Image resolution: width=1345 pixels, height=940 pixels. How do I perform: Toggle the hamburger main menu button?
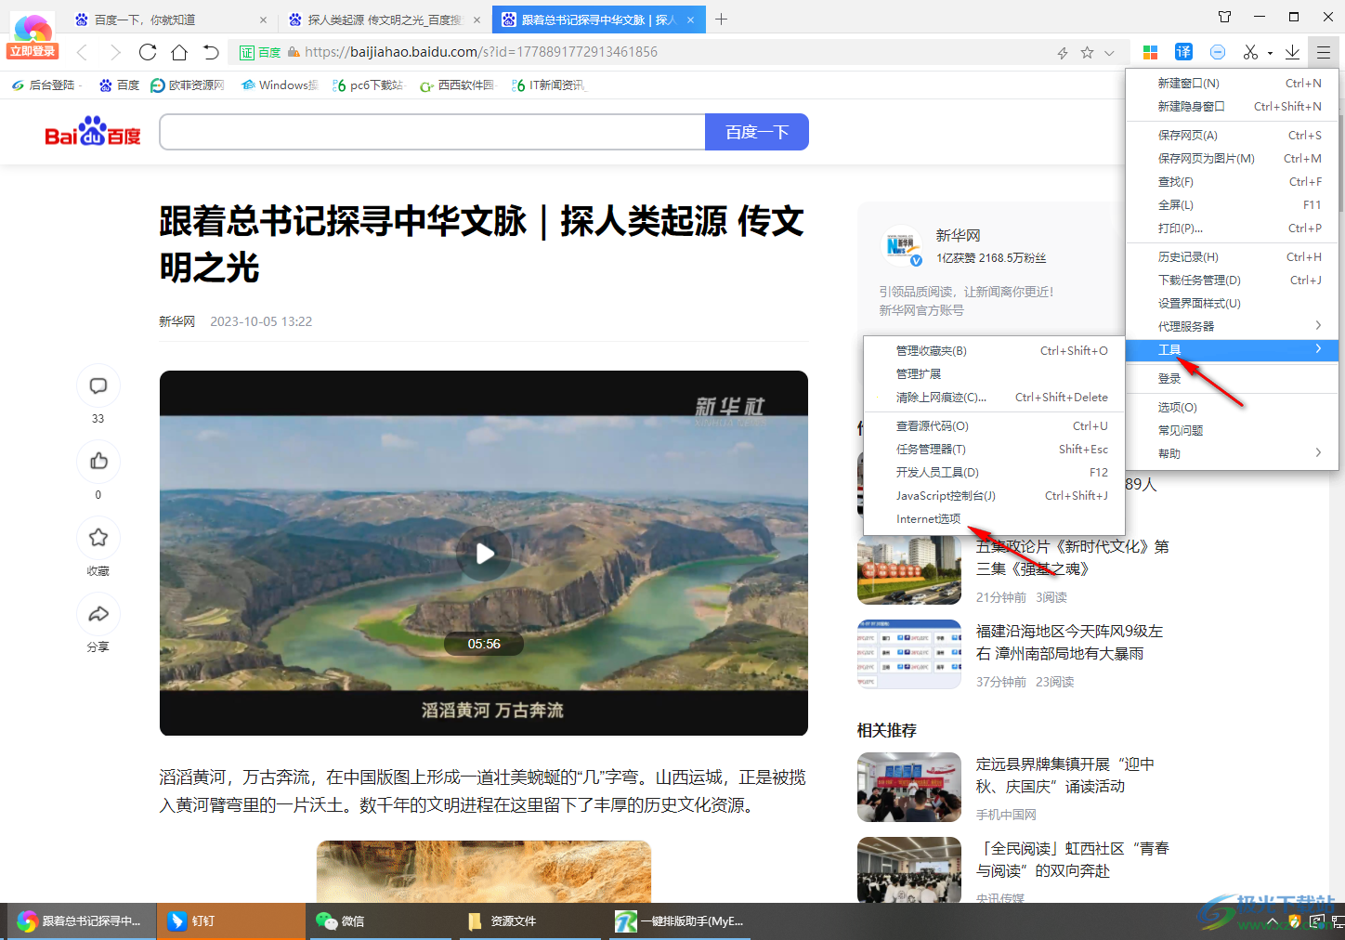1324,52
